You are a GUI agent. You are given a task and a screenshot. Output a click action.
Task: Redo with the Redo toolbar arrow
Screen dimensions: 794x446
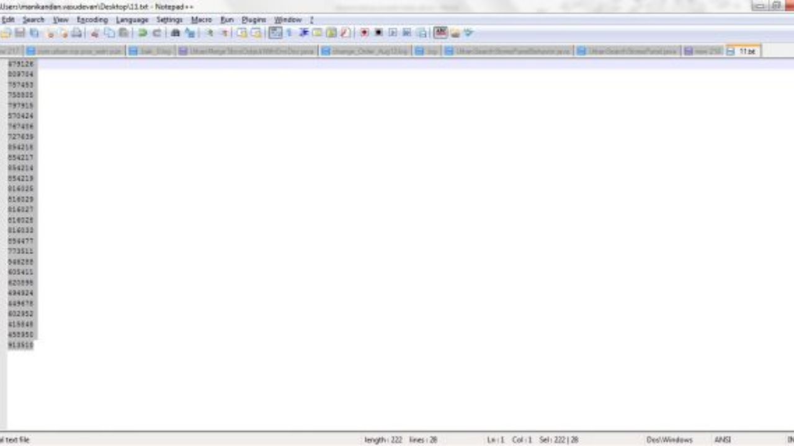(x=156, y=33)
